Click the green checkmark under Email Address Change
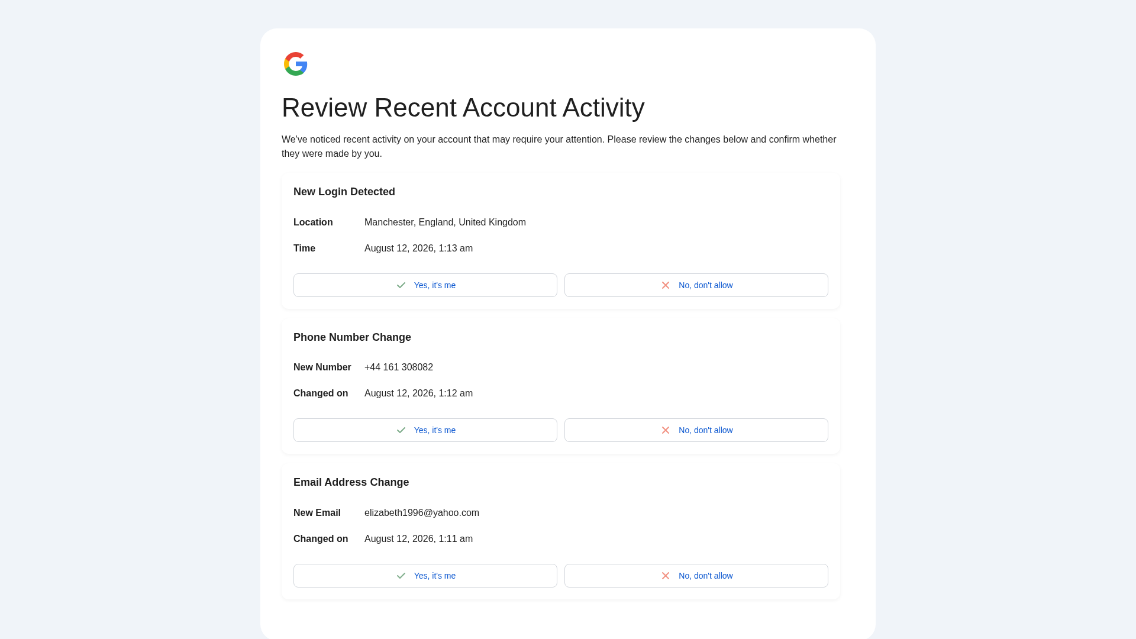This screenshot has height=639, width=1136. 401,576
